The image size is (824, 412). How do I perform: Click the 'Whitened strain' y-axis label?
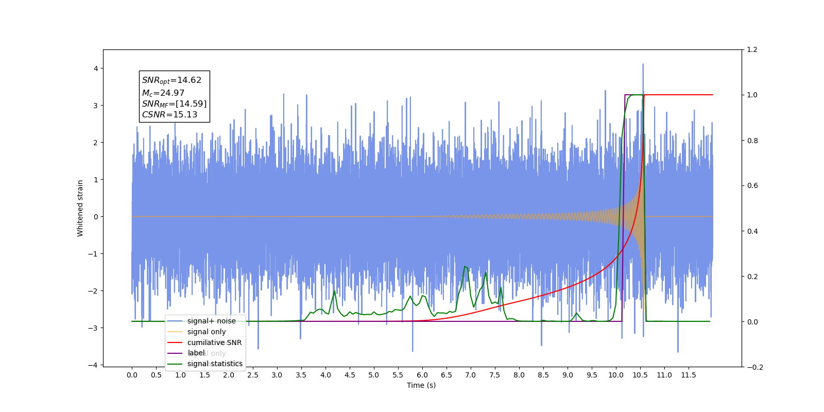click(x=80, y=208)
